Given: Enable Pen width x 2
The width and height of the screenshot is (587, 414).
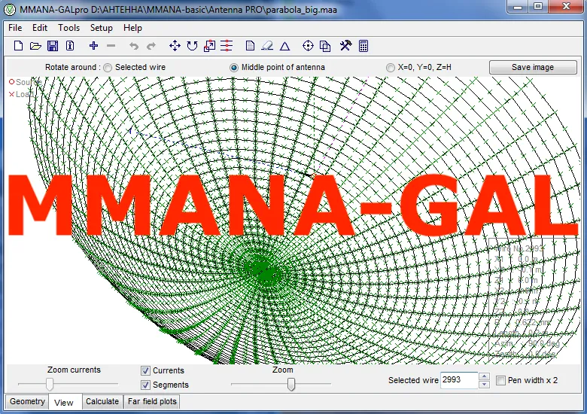Looking at the screenshot, I should (x=500, y=380).
